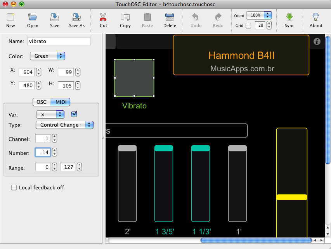Copy the selected control
The width and height of the screenshot is (331, 249).
coord(125,17)
